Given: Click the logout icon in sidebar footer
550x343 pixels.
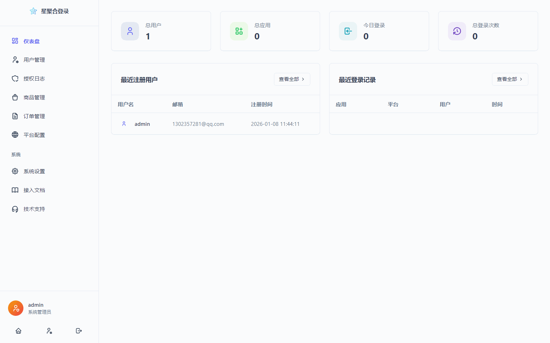Looking at the screenshot, I should [79, 331].
